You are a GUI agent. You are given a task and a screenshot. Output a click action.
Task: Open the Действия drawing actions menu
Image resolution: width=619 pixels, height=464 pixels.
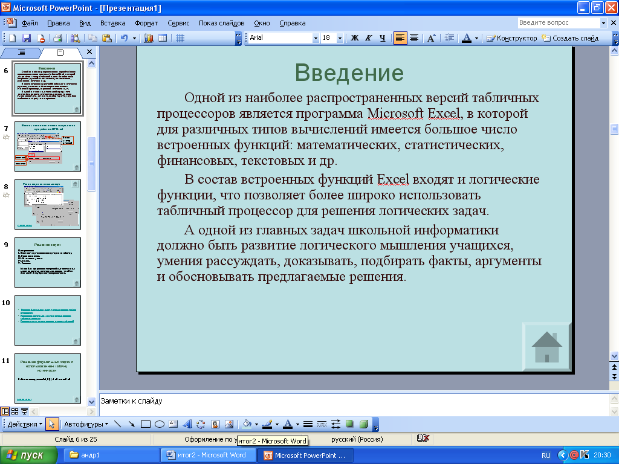[24, 424]
